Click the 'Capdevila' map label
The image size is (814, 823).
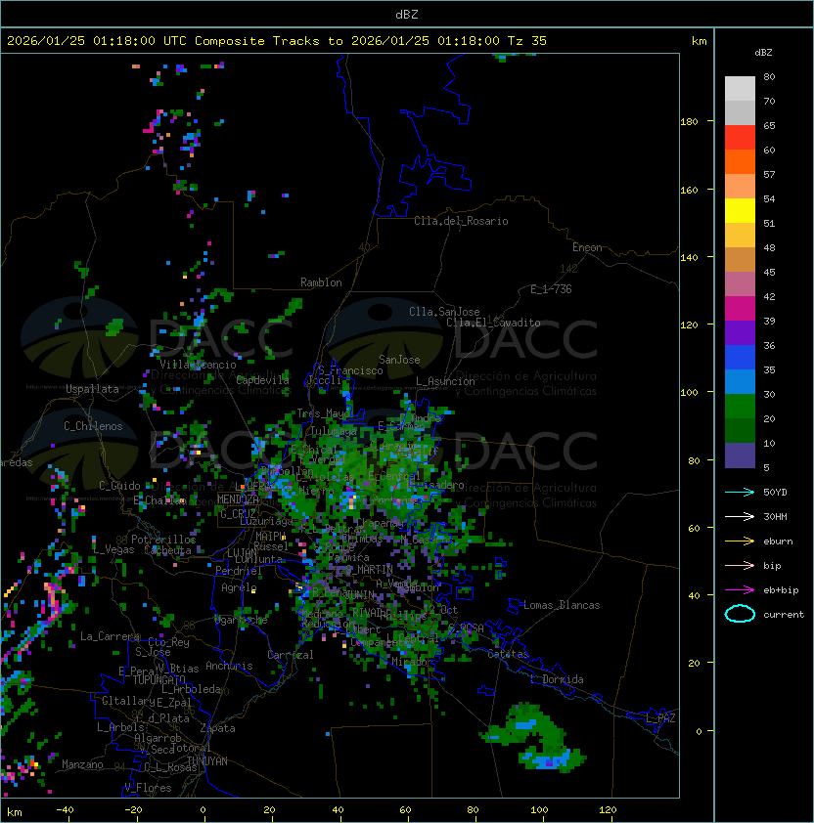click(x=263, y=380)
